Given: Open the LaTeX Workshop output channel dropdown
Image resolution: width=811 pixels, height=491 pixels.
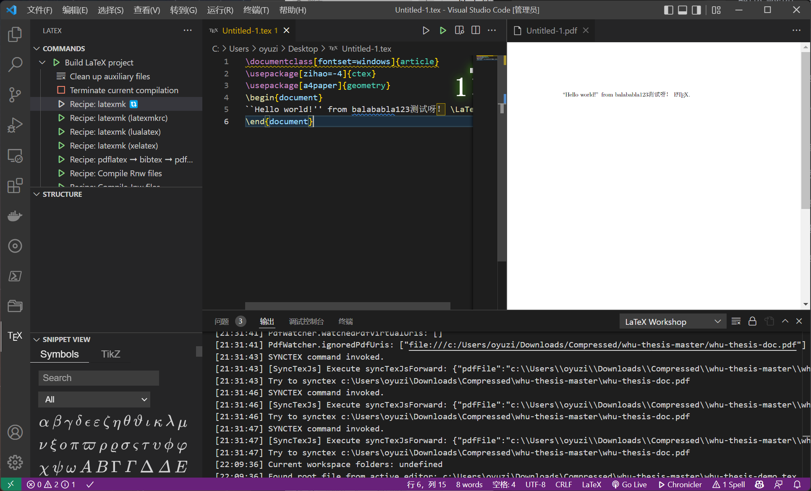Looking at the screenshot, I should click(673, 322).
